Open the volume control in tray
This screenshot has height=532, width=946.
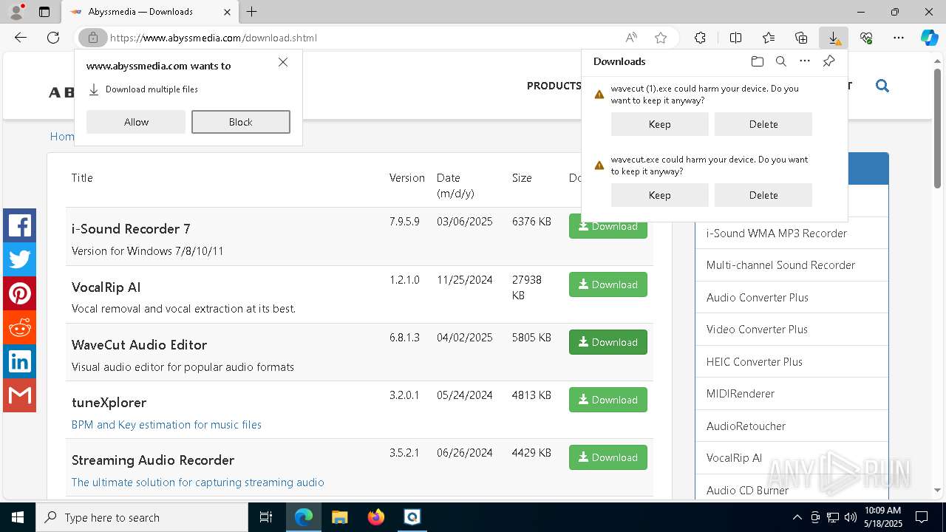click(x=851, y=517)
